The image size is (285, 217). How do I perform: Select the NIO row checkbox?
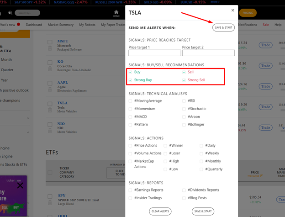coord(50,125)
